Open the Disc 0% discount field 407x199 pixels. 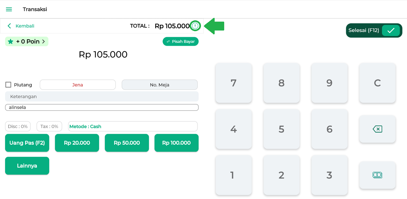[x=18, y=127]
